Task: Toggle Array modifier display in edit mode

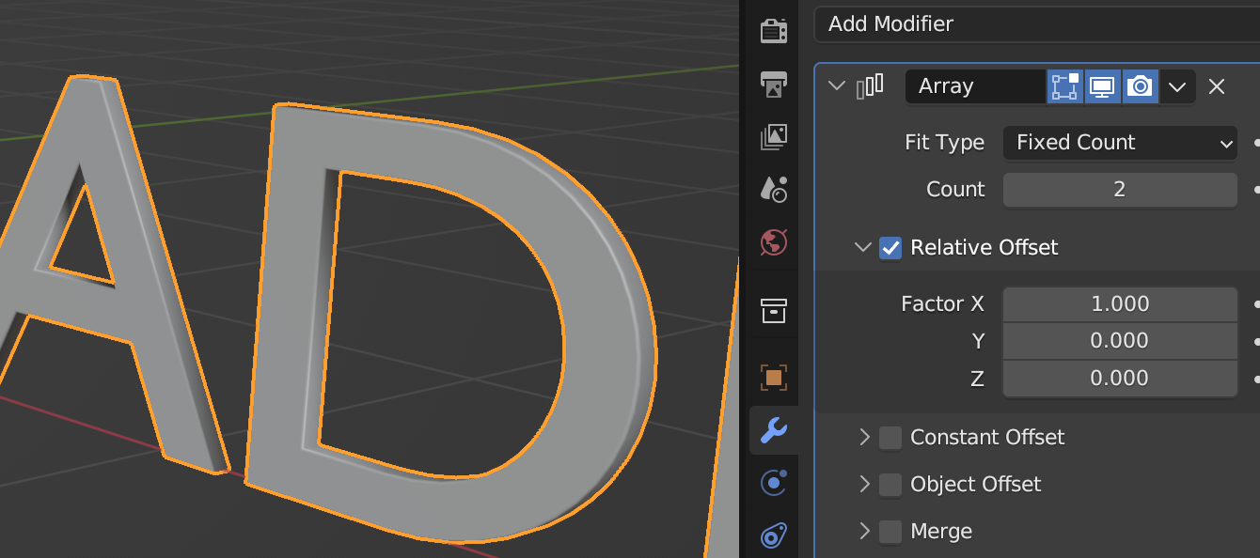Action: coord(1064,86)
